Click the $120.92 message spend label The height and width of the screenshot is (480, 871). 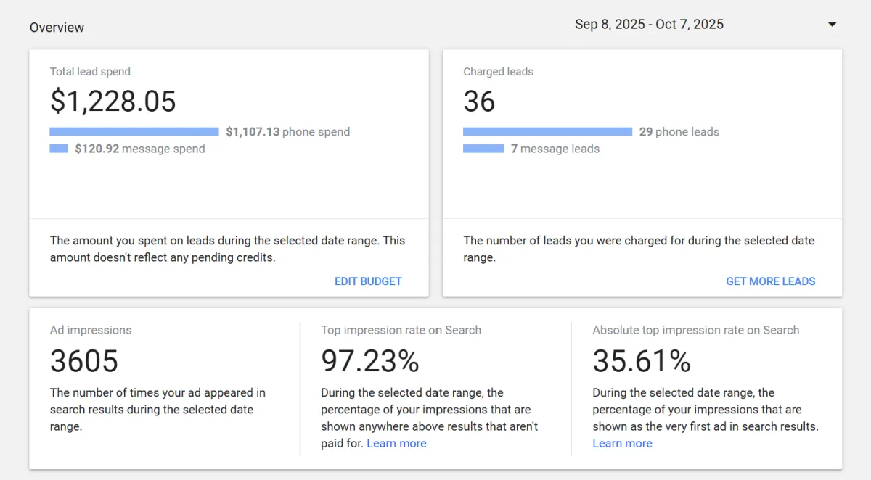140,149
